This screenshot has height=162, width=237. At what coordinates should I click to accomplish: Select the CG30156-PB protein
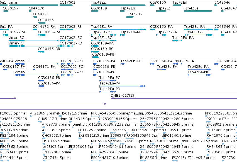pyautogui.click(x=41, y=81)
